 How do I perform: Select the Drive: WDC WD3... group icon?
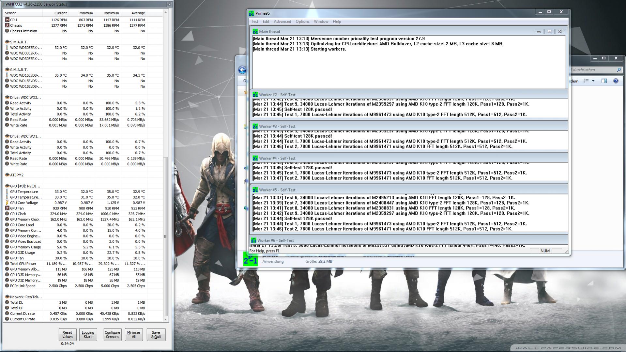click(7, 98)
